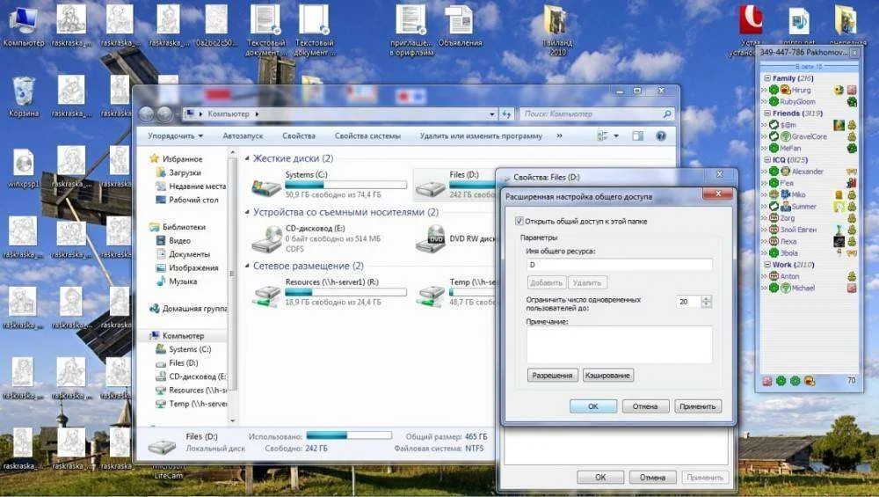
Task: Click the Примечание text area
Action: 620,345
